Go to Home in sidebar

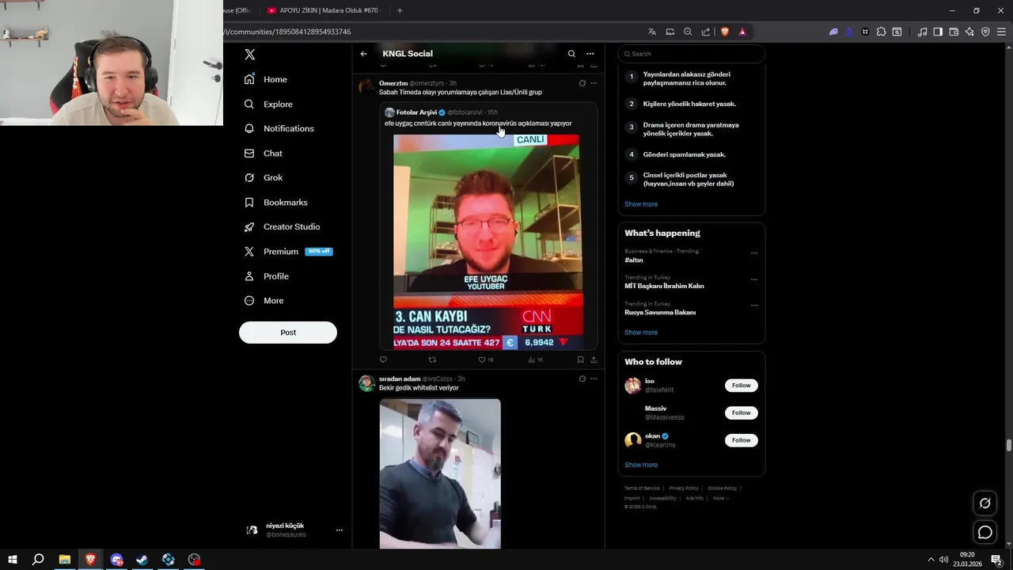point(266,79)
